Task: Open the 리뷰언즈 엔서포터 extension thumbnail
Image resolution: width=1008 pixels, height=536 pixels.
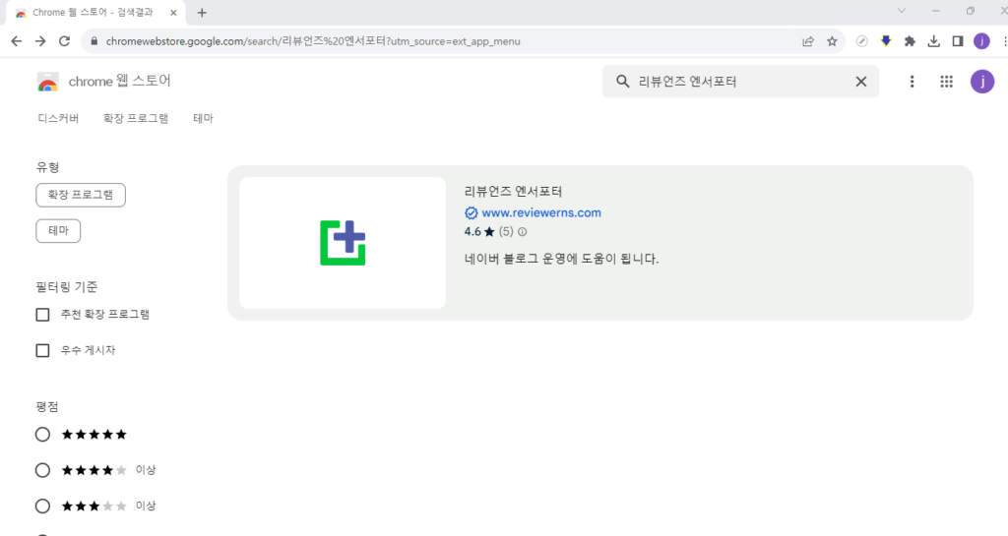Action: point(343,243)
